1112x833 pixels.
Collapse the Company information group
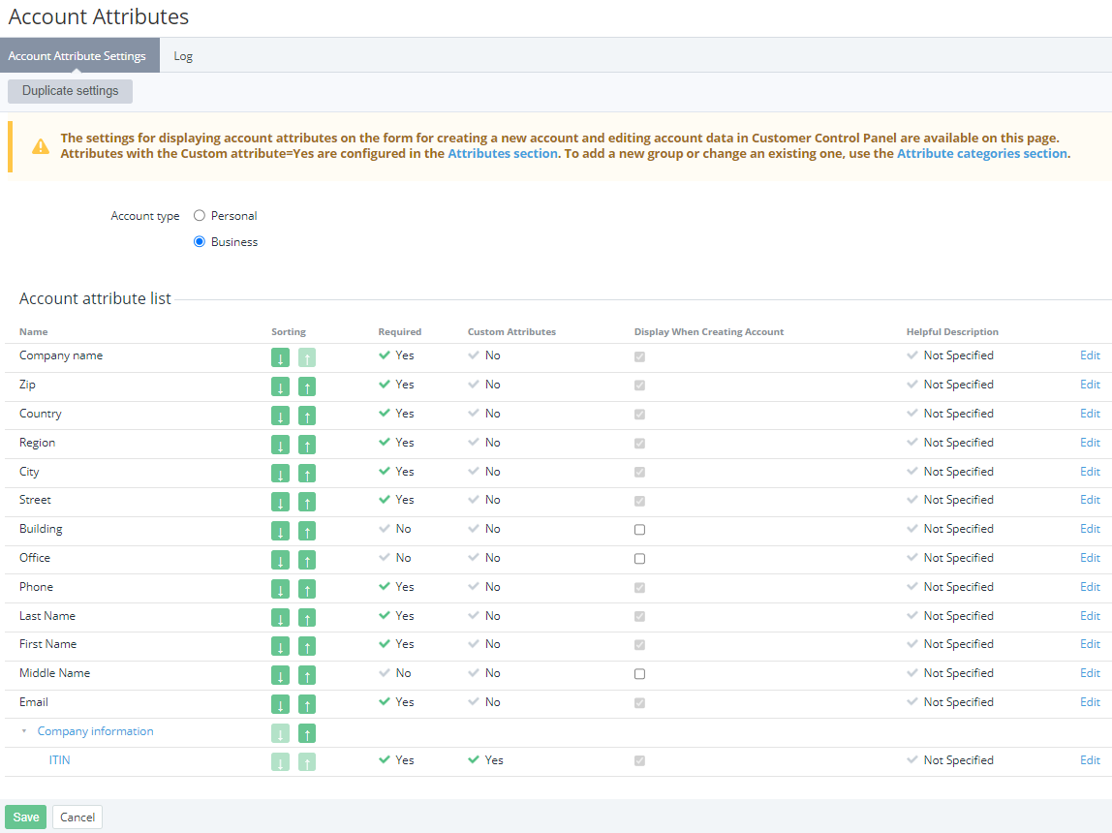pyautogui.click(x=24, y=732)
